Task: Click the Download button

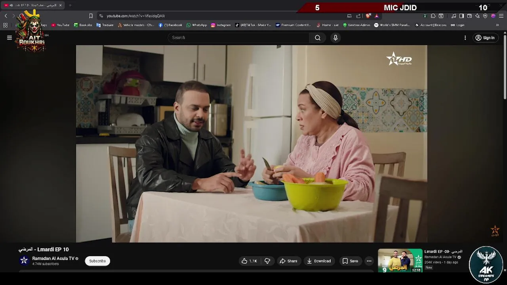Action: click(319, 261)
